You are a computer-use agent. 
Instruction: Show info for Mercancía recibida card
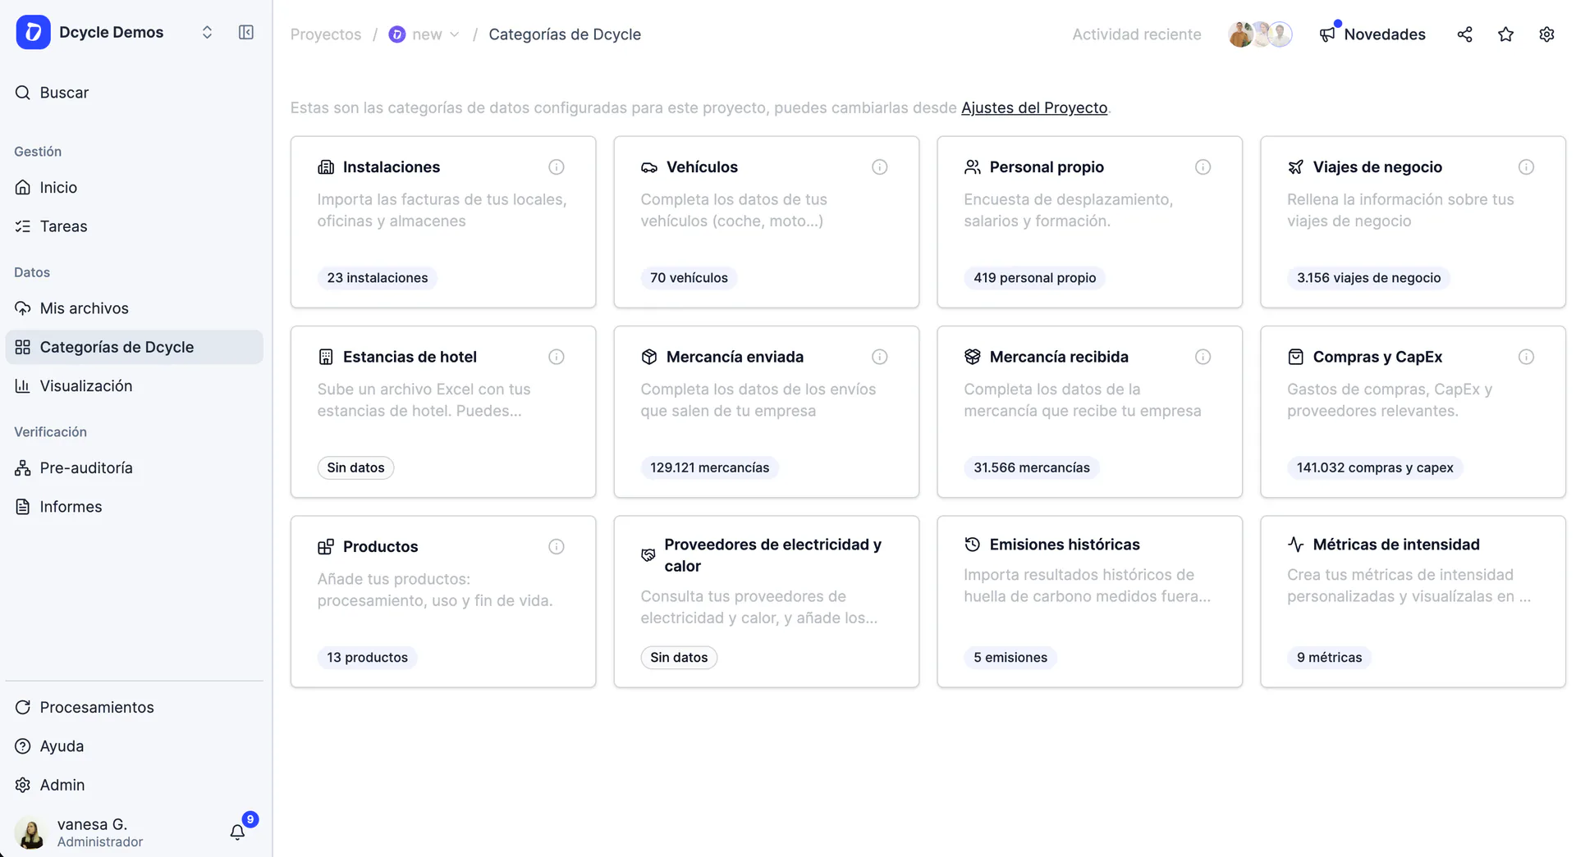point(1203,357)
